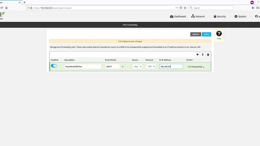Bookmark this page with star icon
260x146 pixels.
click(x=185, y=8)
